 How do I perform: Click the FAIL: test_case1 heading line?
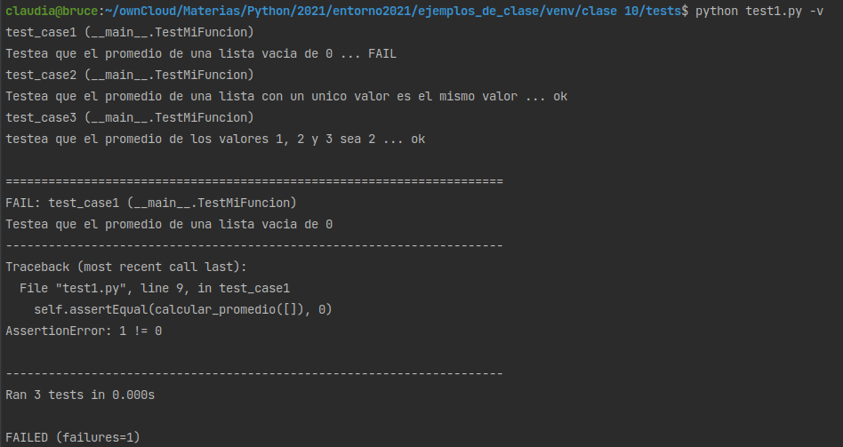click(x=151, y=203)
